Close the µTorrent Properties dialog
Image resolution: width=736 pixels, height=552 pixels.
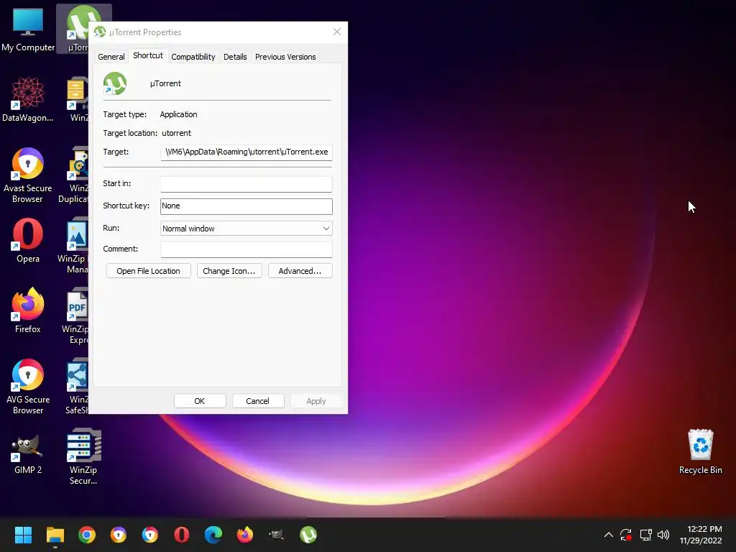pos(337,32)
